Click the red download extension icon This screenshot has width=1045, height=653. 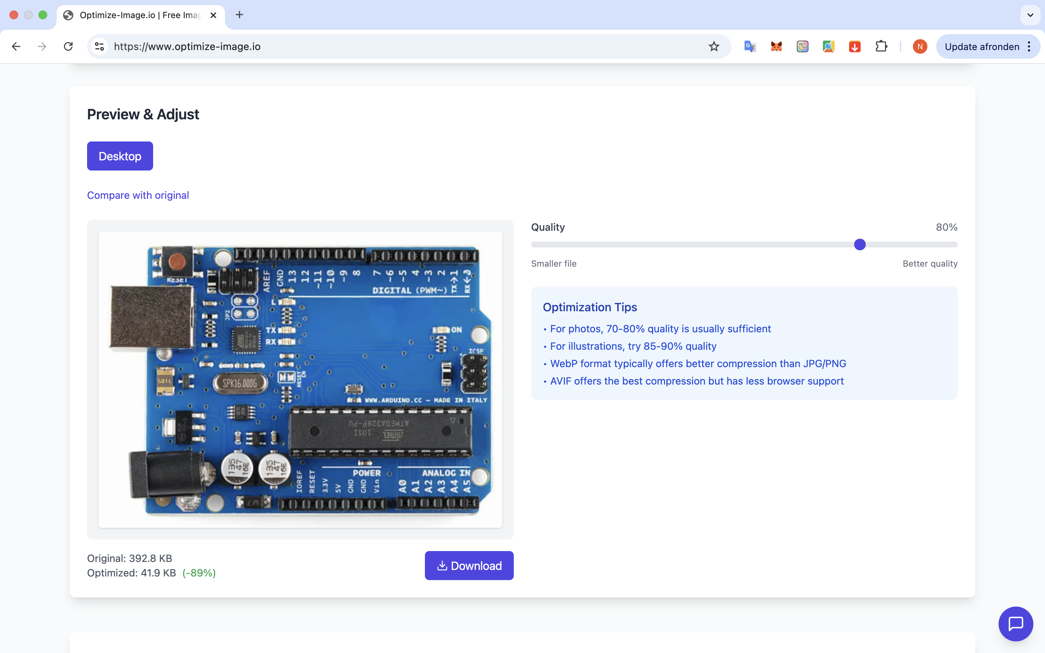[x=855, y=46]
